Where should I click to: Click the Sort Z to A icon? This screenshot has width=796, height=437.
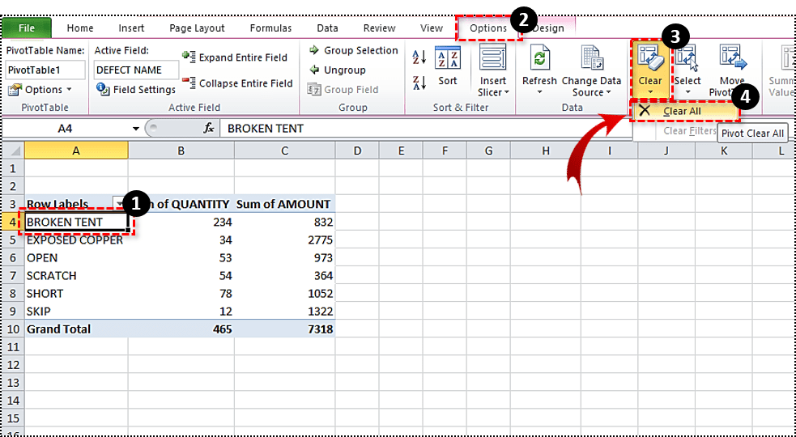(419, 83)
